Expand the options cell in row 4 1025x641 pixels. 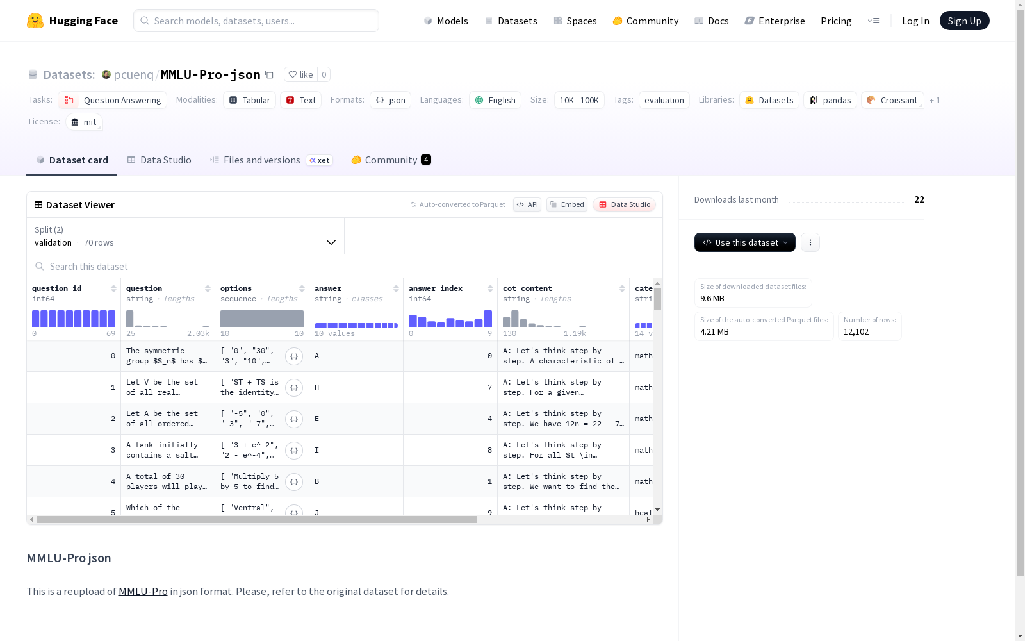pyautogui.click(x=294, y=482)
